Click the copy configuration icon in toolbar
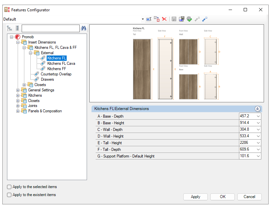Image resolution: width=271 pixels, height=213 pixels. click(157, 19)
